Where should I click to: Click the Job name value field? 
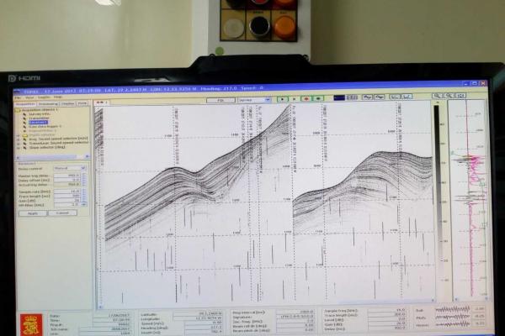[104, 329]
